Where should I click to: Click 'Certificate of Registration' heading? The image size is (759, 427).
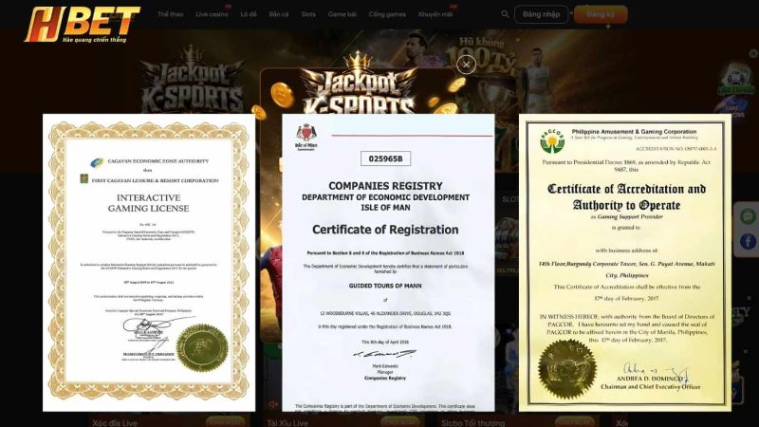point(385,230)
